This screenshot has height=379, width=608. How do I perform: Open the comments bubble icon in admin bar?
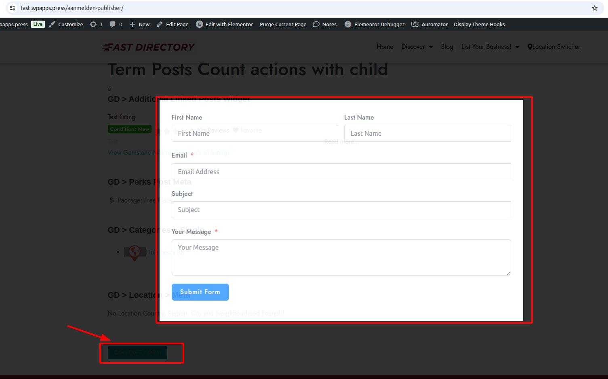[112, 24]
